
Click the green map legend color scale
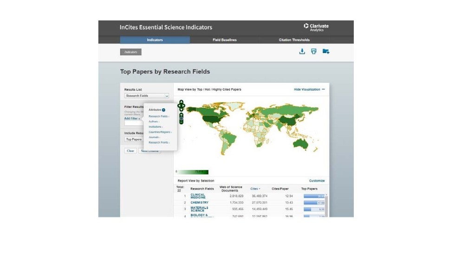(x=193, y=172)
